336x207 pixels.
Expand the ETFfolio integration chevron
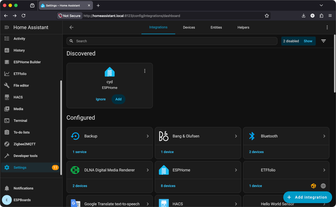click(x=324, y=170)
